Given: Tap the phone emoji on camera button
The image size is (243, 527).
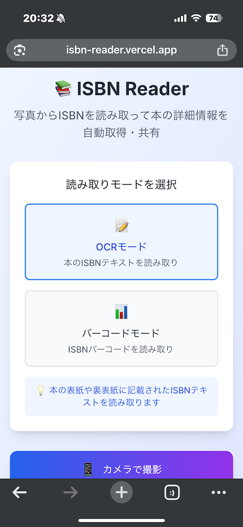Looking at the screenshot, I should tap(87, 469).
